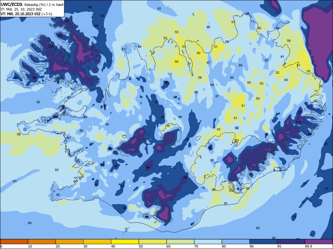This screenshot has width=333, height=249.
Task: Pick the 20–30 legend color segment
Action: [x=70, y=242]
